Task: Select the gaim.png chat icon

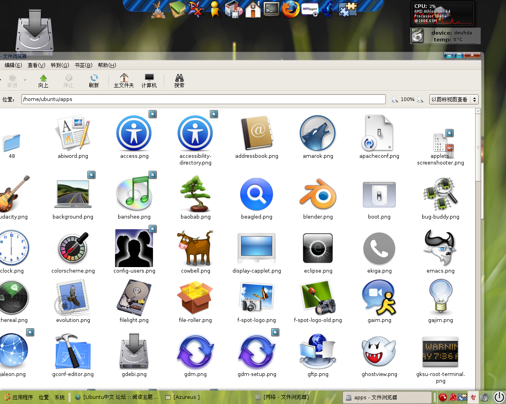Action: point(379,297)
